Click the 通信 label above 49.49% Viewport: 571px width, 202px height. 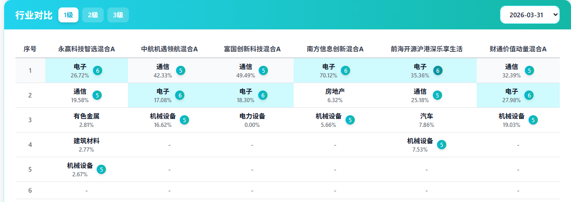click(246, 67)
